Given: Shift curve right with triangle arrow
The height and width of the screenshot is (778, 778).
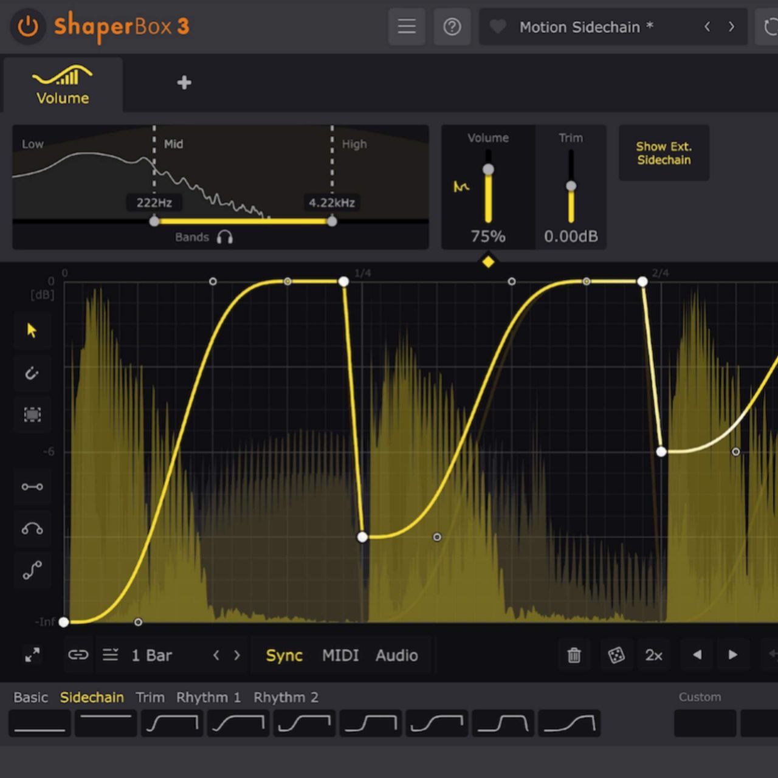Looking at the screenshot, I should (733, 655).
